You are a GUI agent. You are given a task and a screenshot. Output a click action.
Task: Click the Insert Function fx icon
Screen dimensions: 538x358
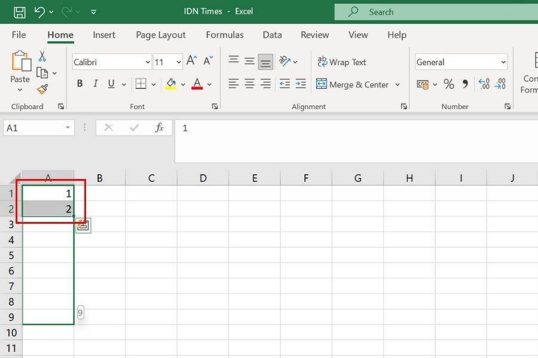coord(159,128)
